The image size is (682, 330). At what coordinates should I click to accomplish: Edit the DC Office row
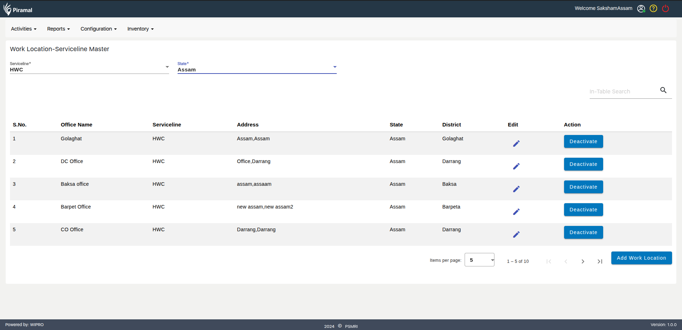(516, 166)
